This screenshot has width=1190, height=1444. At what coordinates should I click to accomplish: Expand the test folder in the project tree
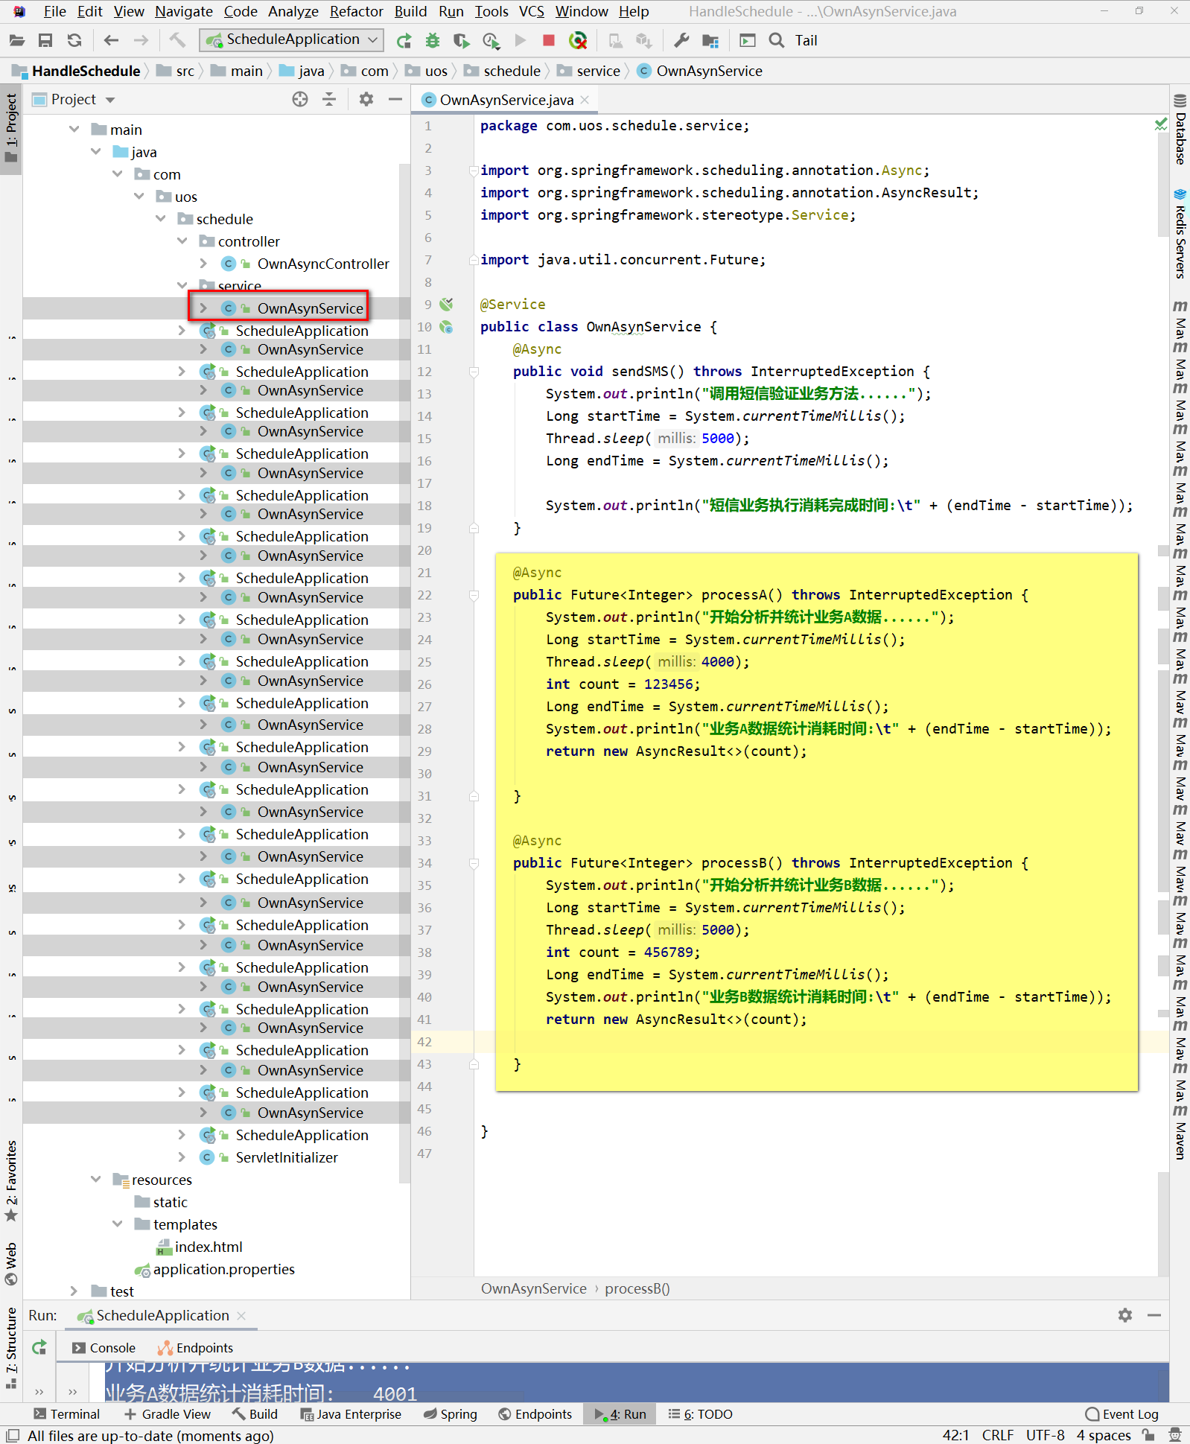tap(74, 1291)
